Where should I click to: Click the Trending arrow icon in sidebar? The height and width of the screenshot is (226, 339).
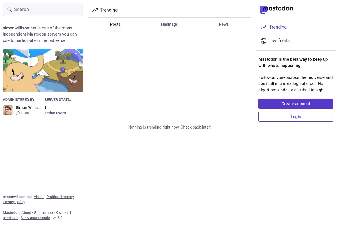pyautogui.click(x=264, y=27)
